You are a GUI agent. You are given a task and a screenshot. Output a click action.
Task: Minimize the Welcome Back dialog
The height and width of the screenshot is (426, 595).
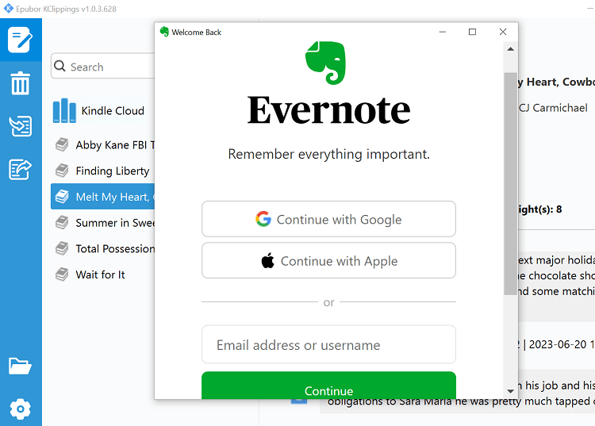click(443, 32)
